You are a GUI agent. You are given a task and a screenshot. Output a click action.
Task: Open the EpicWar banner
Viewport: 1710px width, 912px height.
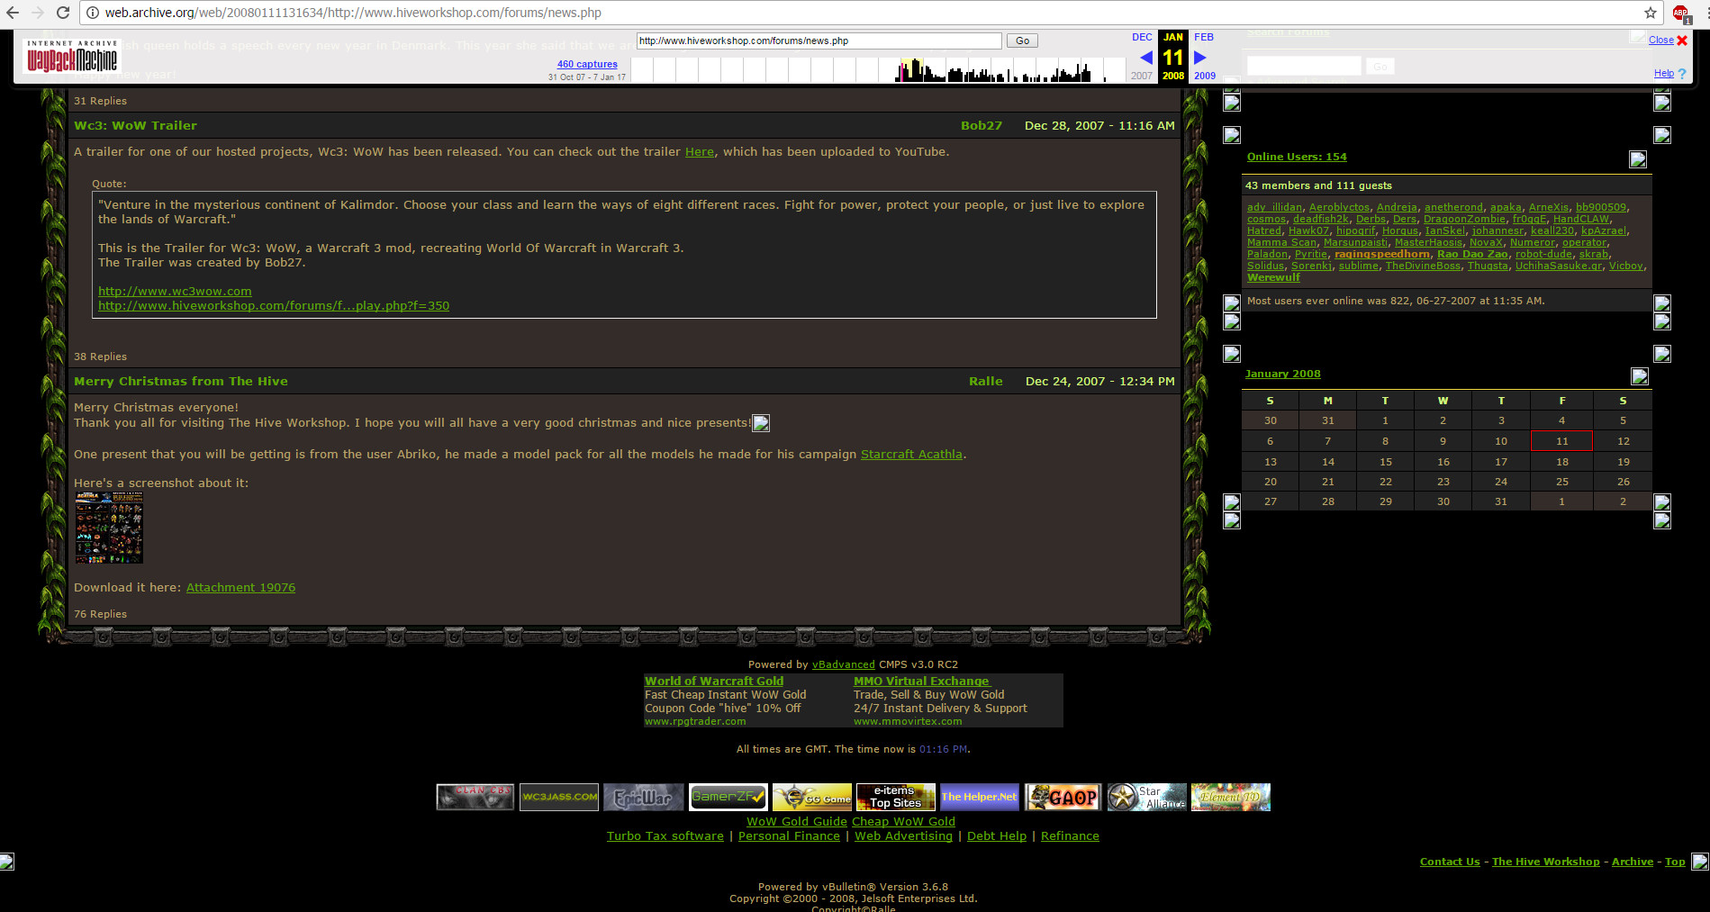(x=644, y=797)
